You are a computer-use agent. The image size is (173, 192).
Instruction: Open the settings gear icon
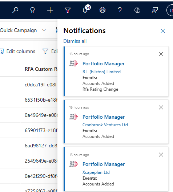click(x=102, y=10)
